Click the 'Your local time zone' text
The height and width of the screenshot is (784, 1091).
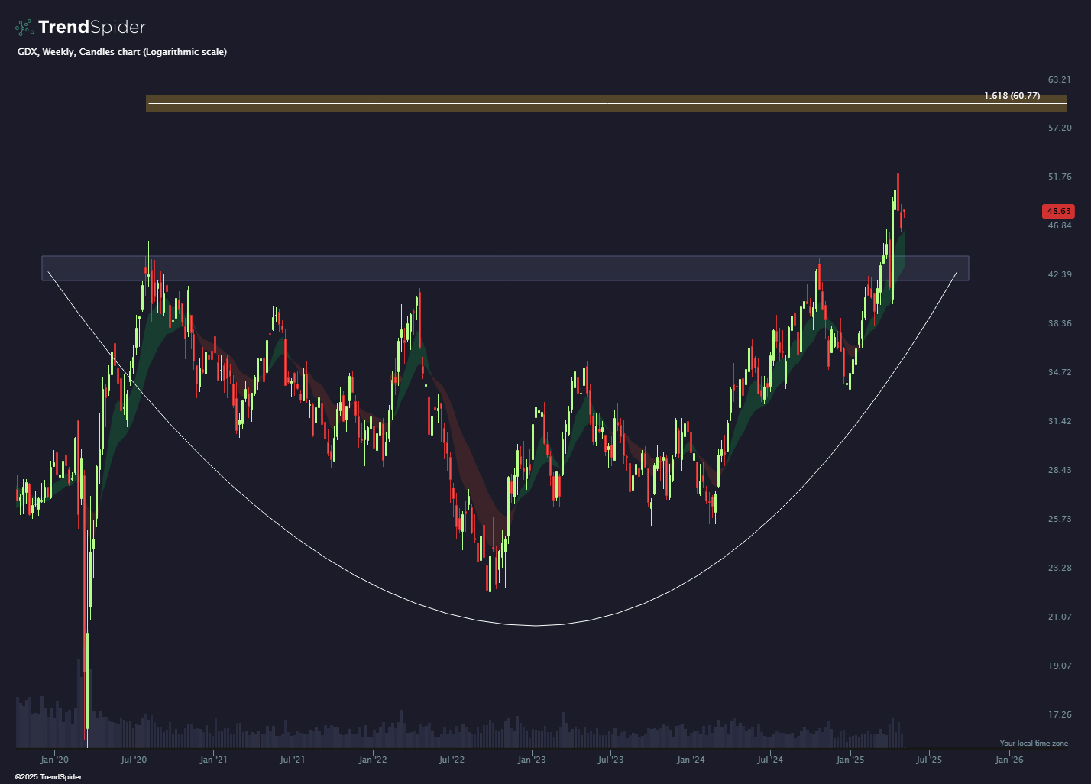tap(1034, 744)
